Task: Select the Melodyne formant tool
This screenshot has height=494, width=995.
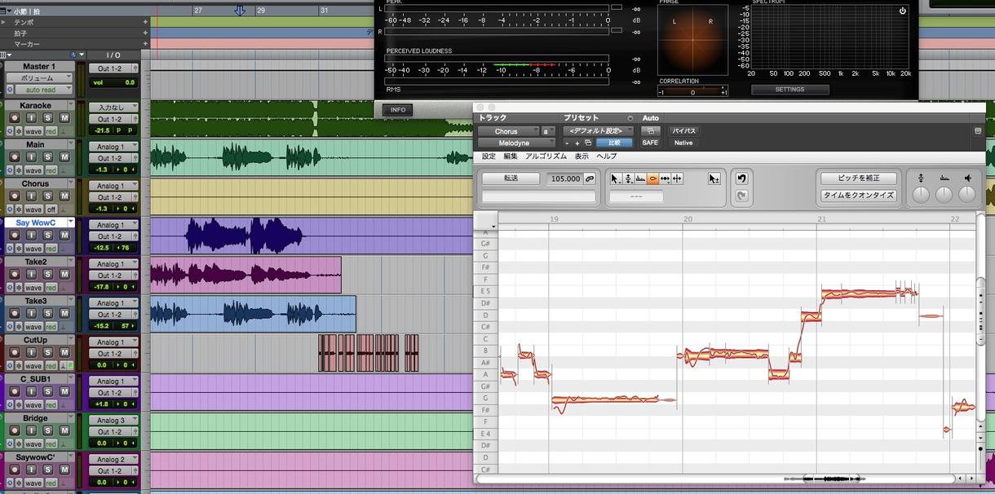Action: tap(640, 179)
